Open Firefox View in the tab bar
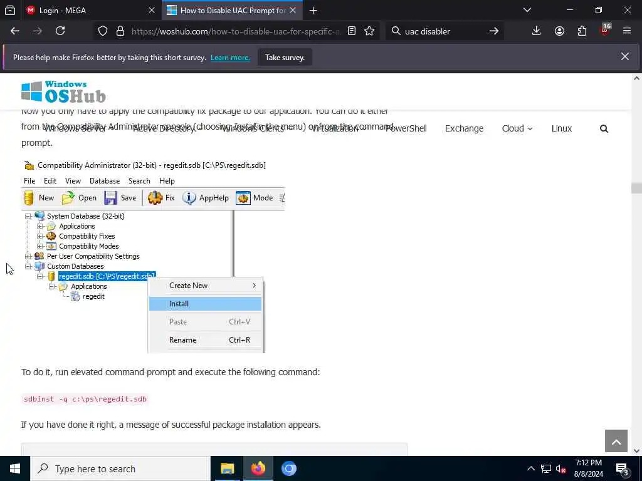Screen dimensions: 642x481 (10, 11)
